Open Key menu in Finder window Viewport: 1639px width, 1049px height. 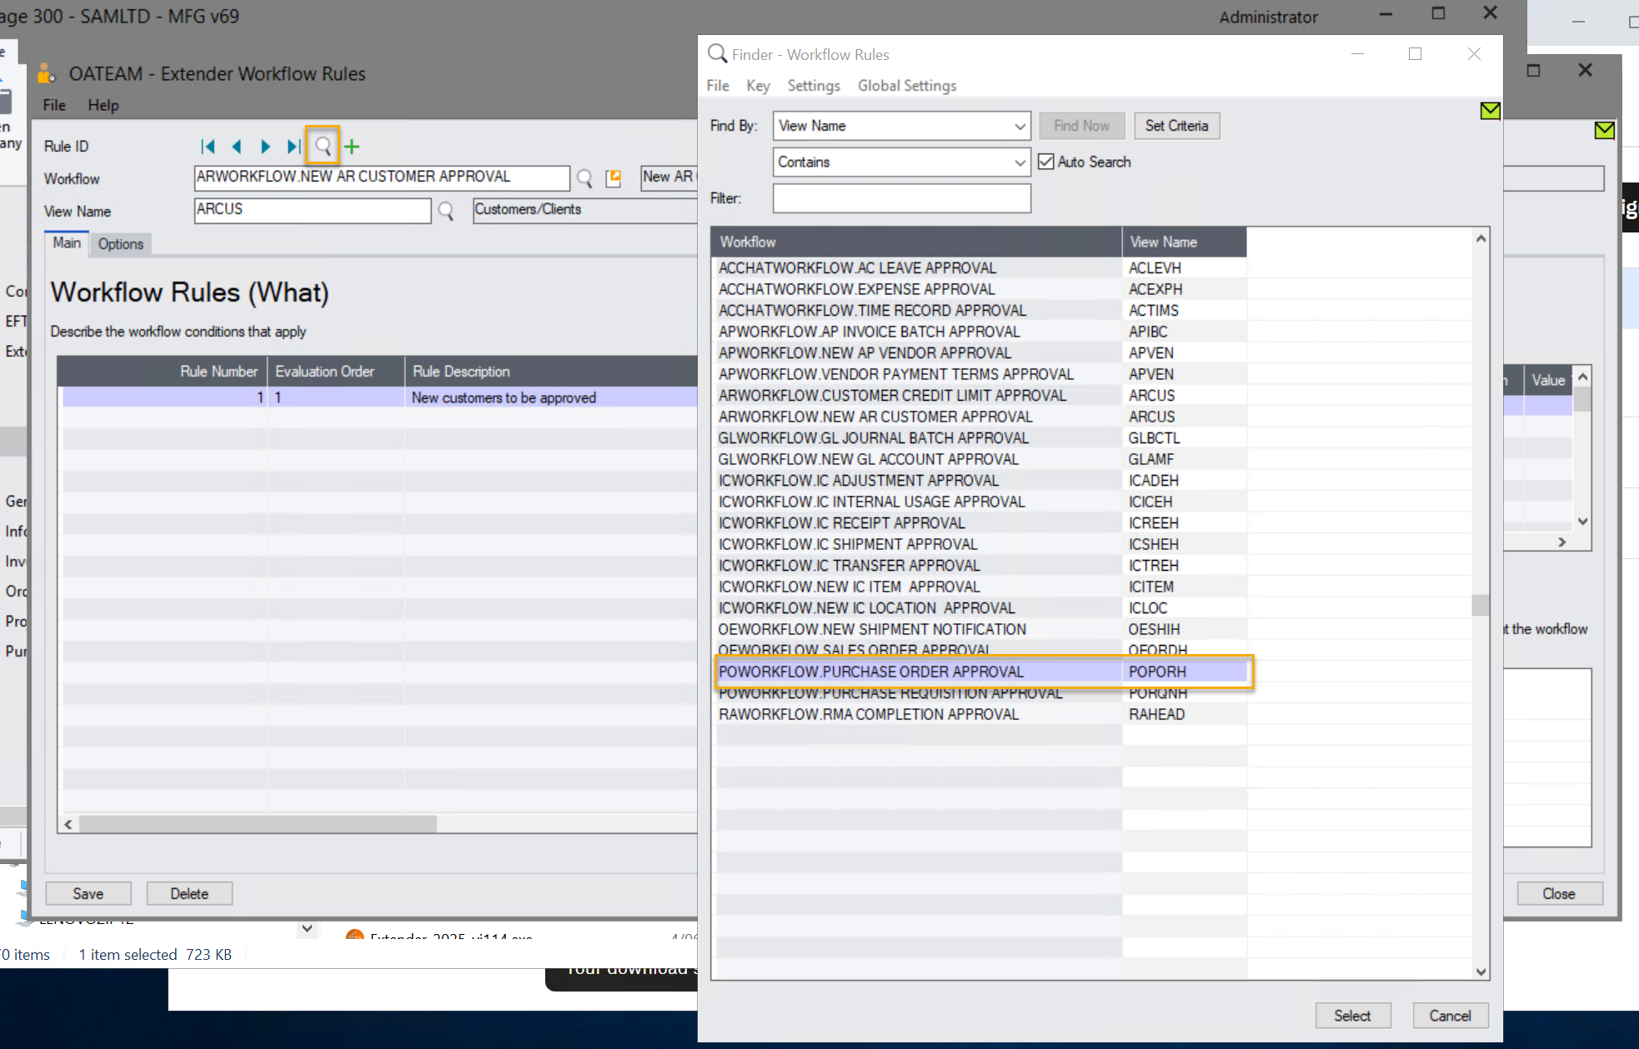click(758, 85)
